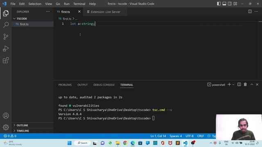This screenshot has height=147, width=262.
Task: Open WhatsApp from the taskbar
Action: (110, 143)
